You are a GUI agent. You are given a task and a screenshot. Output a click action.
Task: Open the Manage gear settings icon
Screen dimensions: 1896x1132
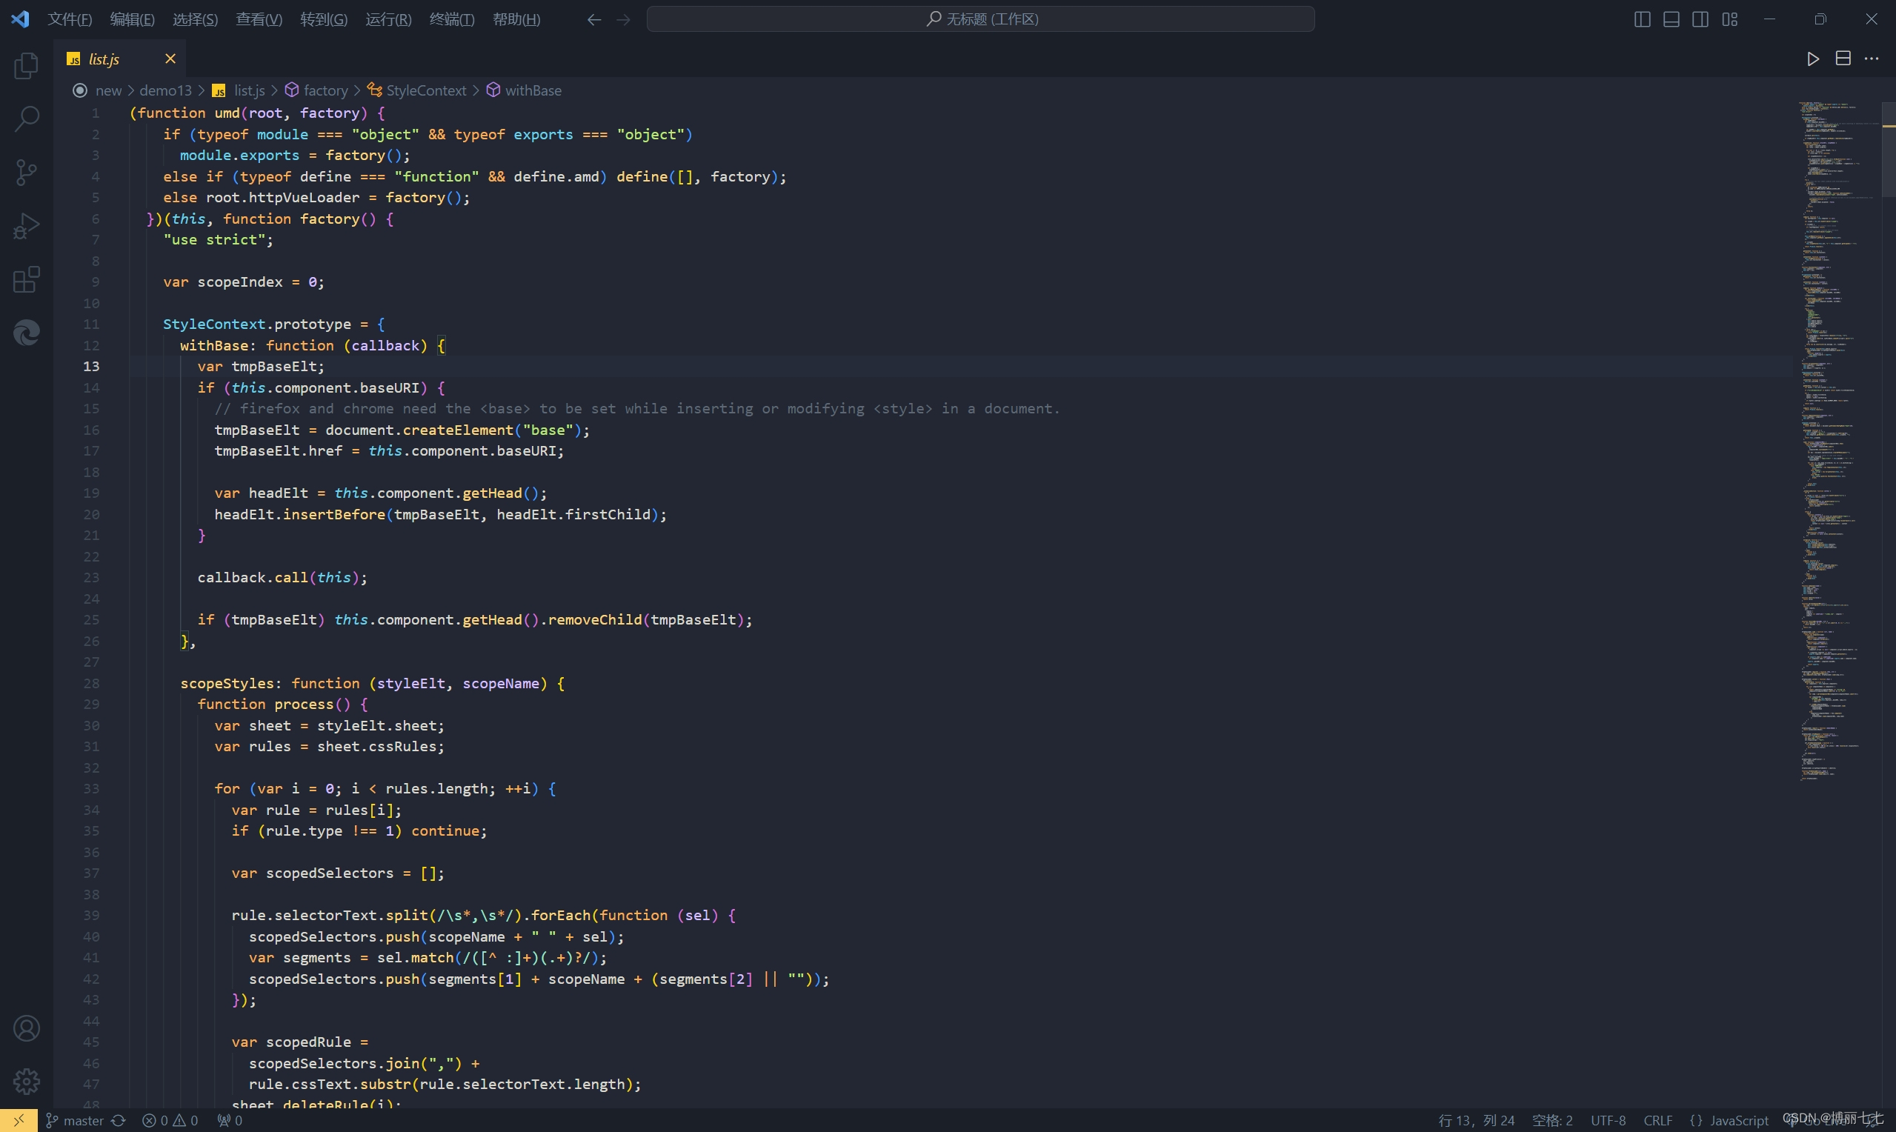(x=27, y=1081)
